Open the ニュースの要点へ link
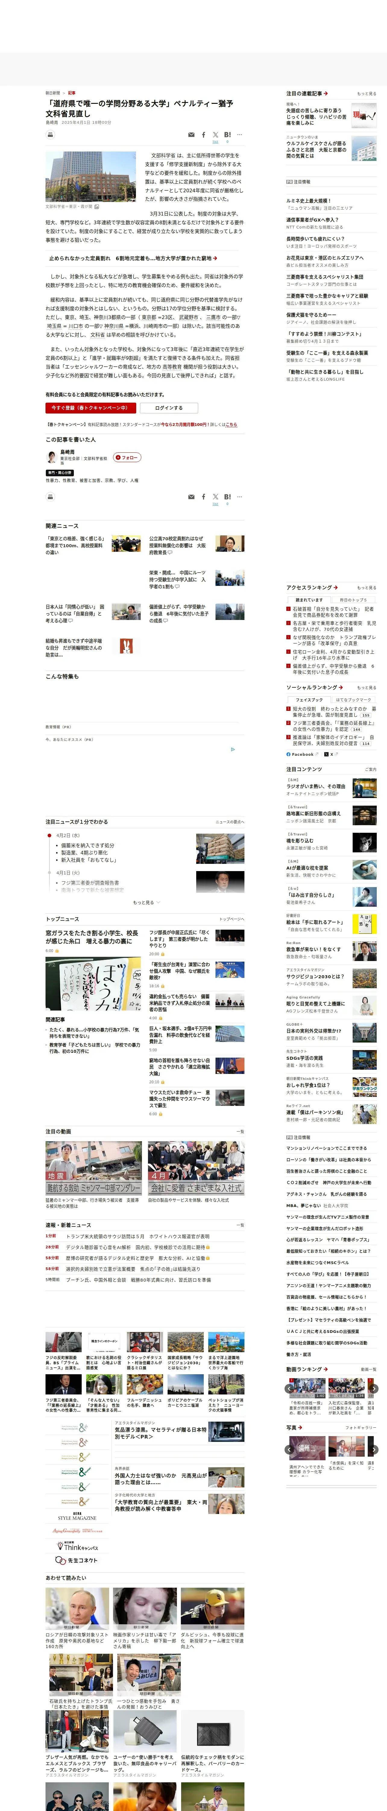Image resolution: width=387 pixels, height=1811 pixels. (x=230, y=822)
